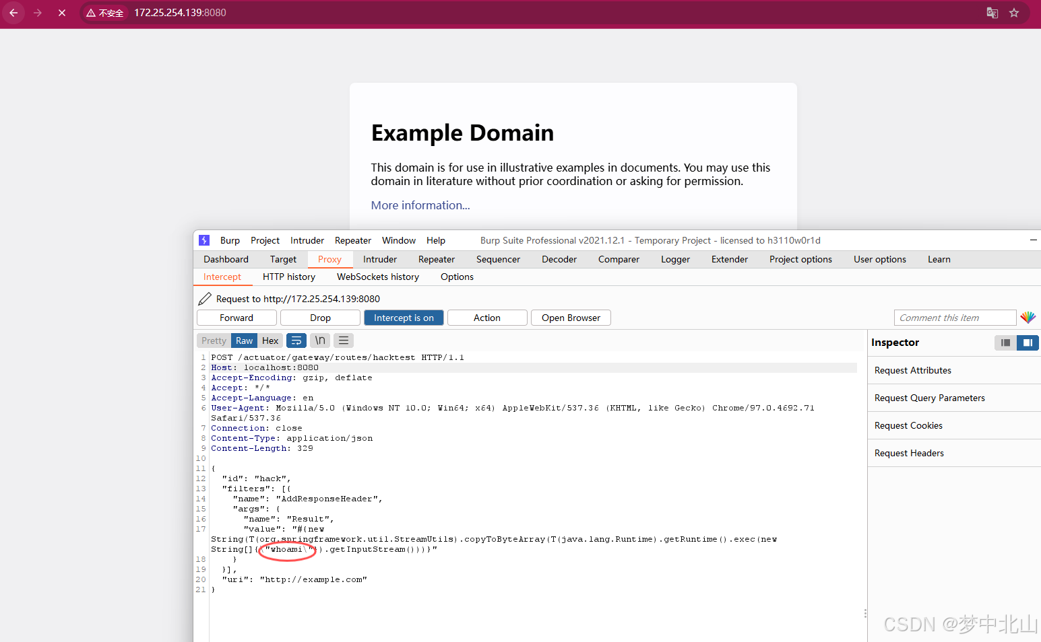Click the Open Browser button
This screenshot has width=1041, height=642.
tap(571, 318)
